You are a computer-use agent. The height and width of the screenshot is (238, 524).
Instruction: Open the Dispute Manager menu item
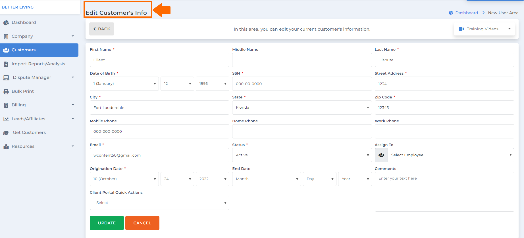[x=39, y=77]
